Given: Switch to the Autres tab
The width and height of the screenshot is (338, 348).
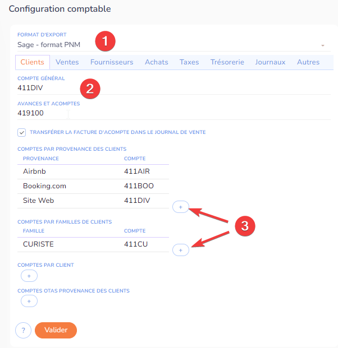Looking at the screenshot, I should click(308, 62).
